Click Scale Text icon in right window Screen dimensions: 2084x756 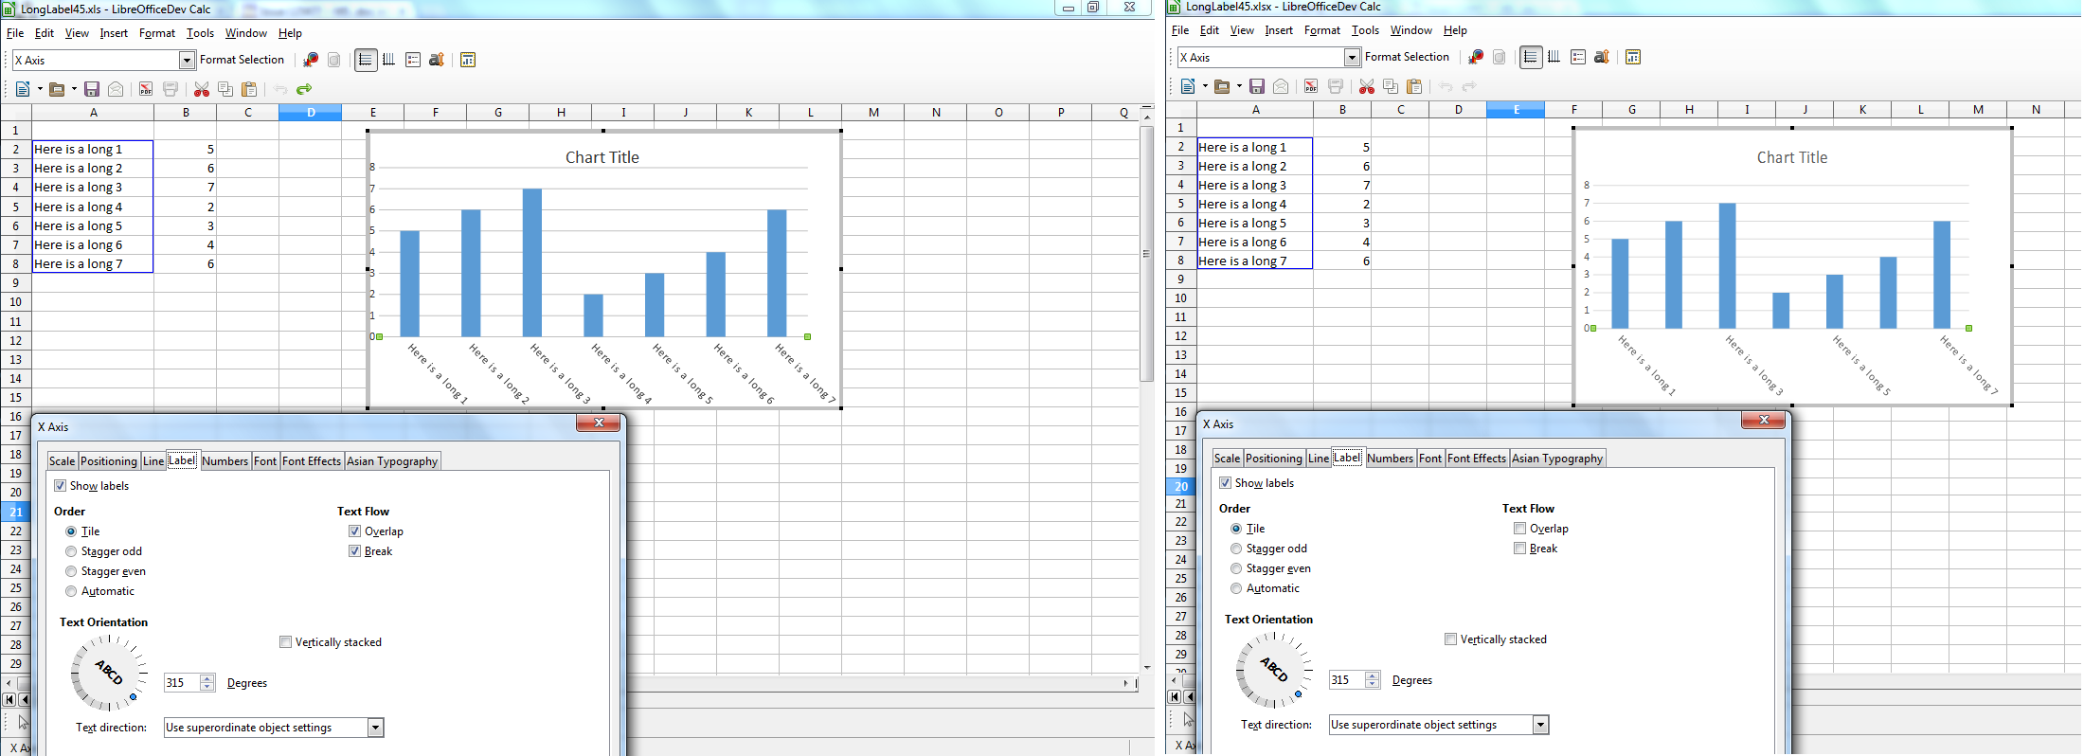pos(1601,57)
